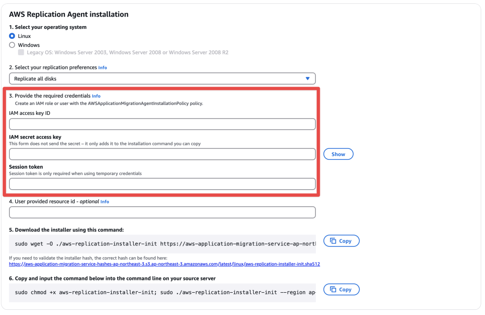Select the sudo chmod command text box

[x=162, y=292]
